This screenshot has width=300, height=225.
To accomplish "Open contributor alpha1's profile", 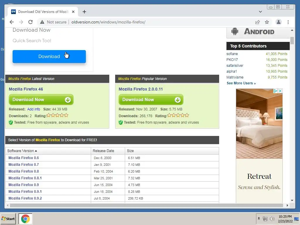I will coord(232,71).
